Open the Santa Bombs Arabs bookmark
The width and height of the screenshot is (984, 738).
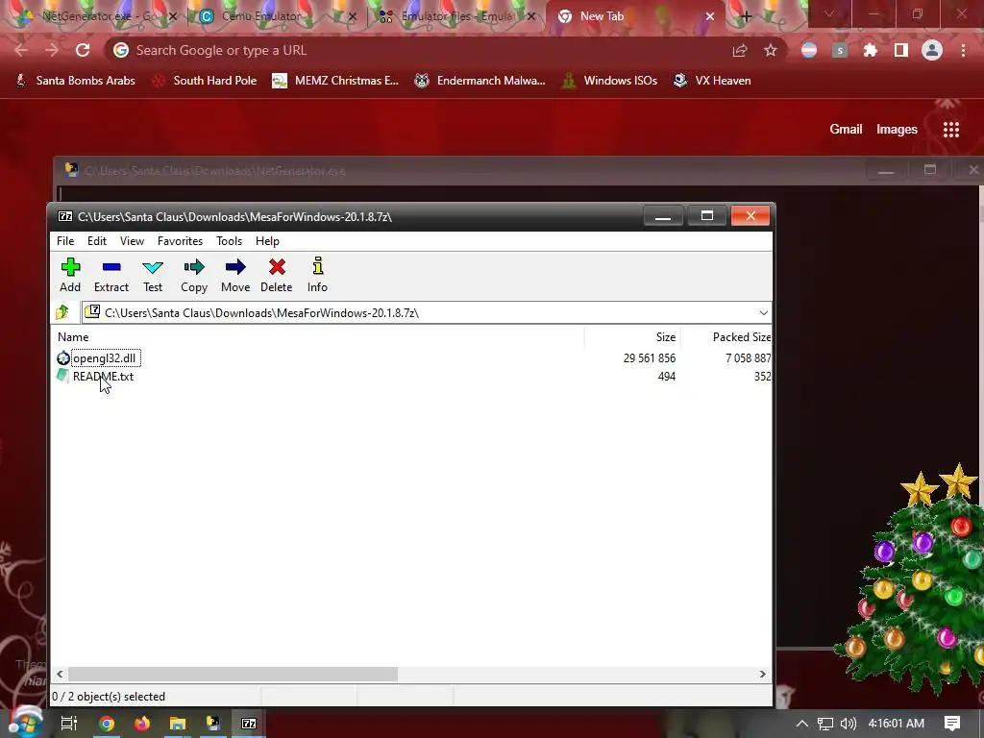coord(75,81)
